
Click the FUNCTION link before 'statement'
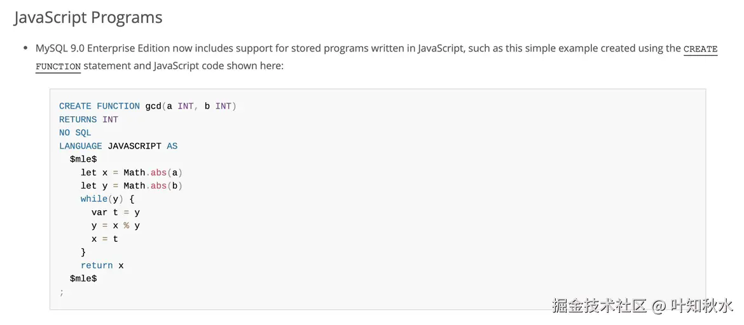point(58,66)
